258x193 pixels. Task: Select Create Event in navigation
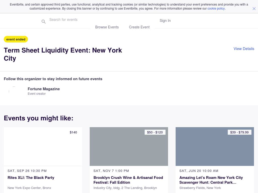139,27
